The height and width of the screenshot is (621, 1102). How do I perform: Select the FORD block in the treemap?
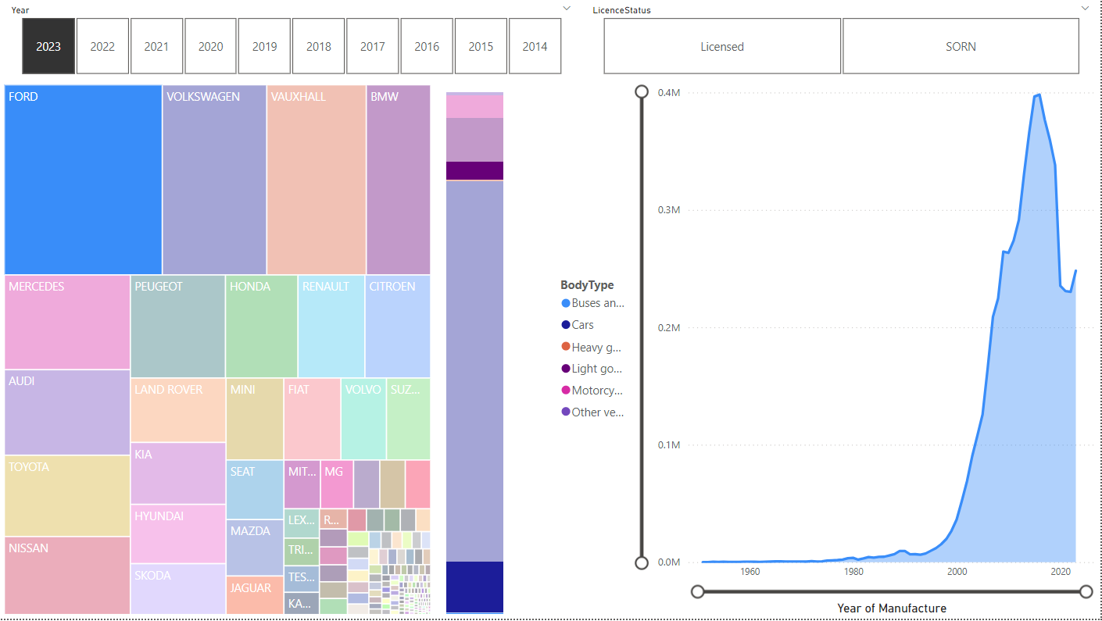pyautogui.click(x=84, y=180)
